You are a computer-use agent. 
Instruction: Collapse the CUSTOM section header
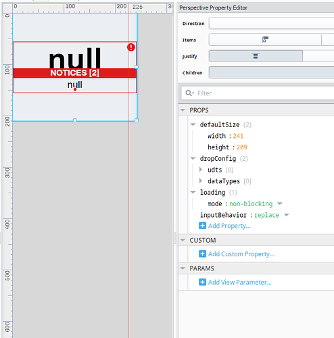[x=183, y=240]
